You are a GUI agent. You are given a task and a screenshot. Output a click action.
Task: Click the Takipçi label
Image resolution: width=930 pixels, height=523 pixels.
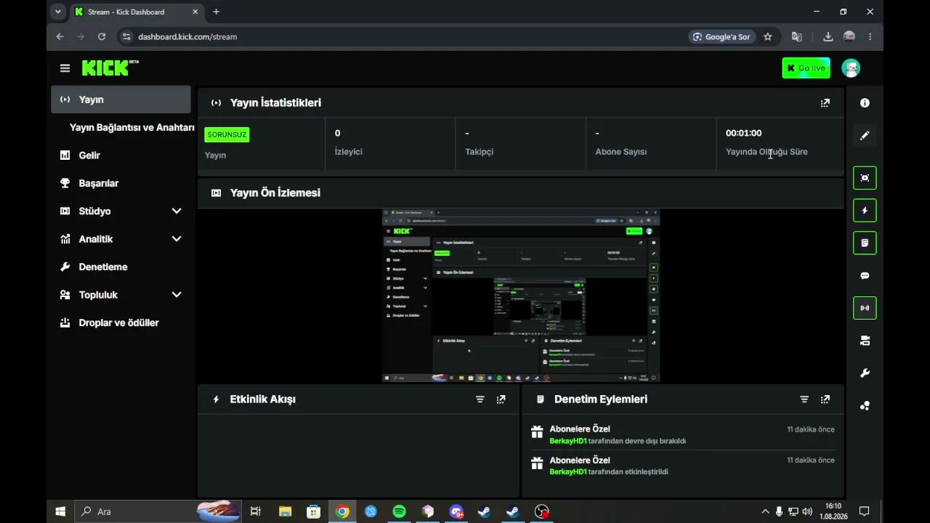point(480,152)
